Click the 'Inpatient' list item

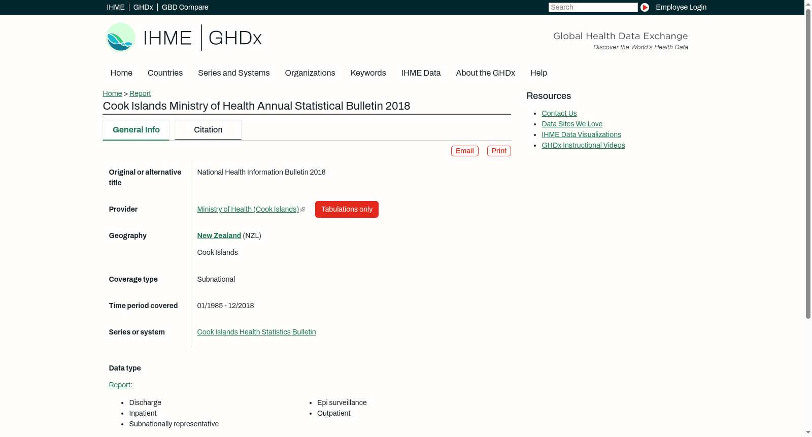[143, 413]
